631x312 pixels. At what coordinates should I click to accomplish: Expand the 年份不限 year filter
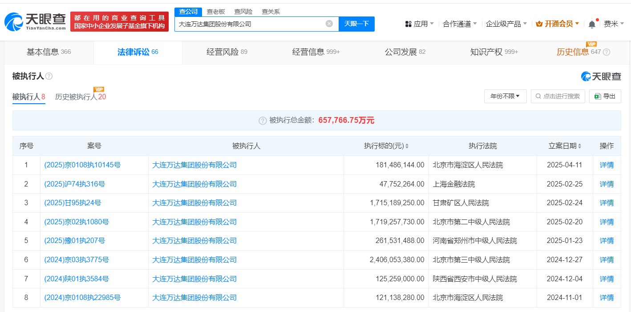tap(505, 96)
